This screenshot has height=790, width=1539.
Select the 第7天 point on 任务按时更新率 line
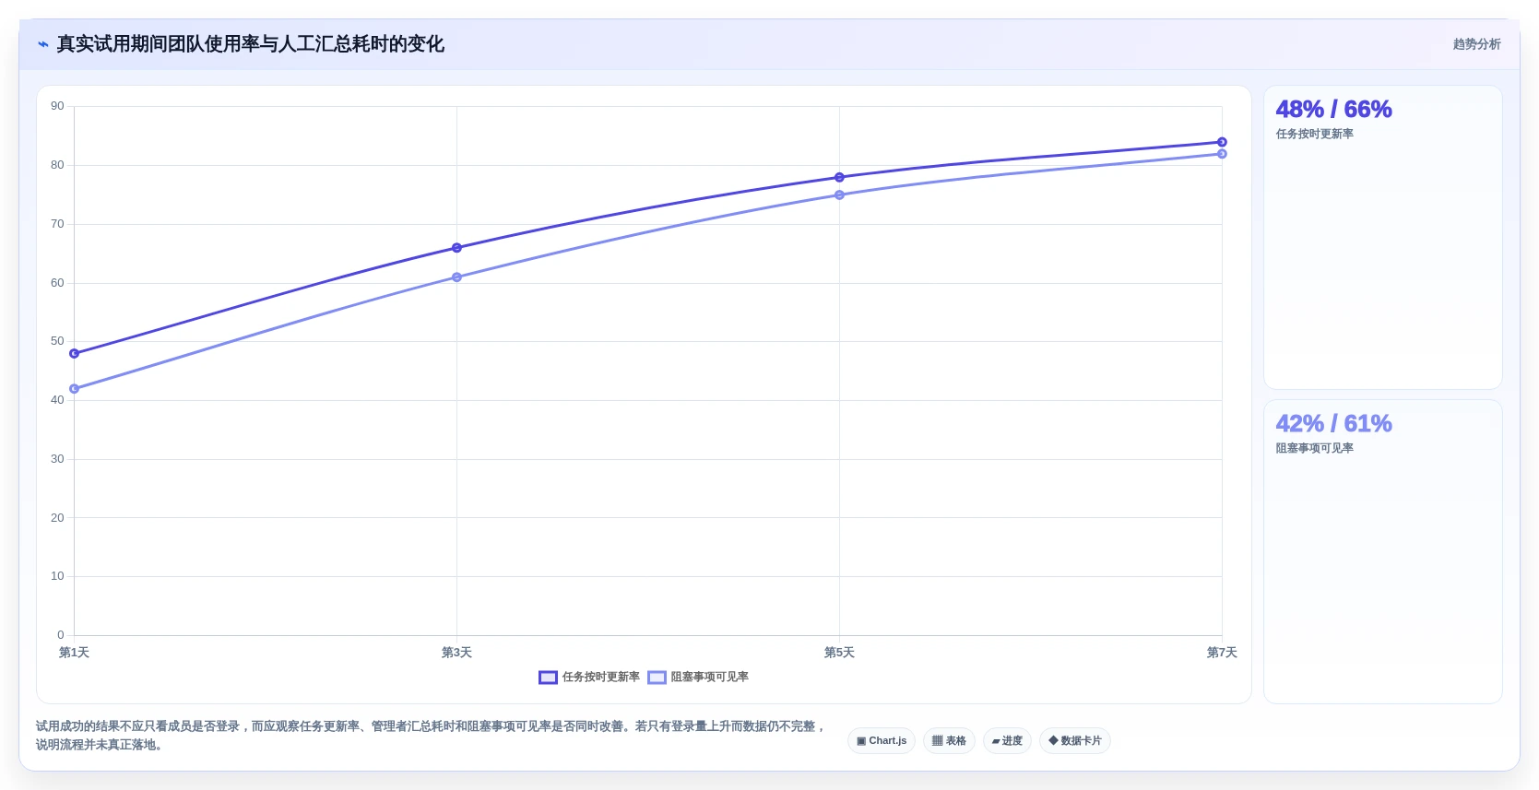1222,142
